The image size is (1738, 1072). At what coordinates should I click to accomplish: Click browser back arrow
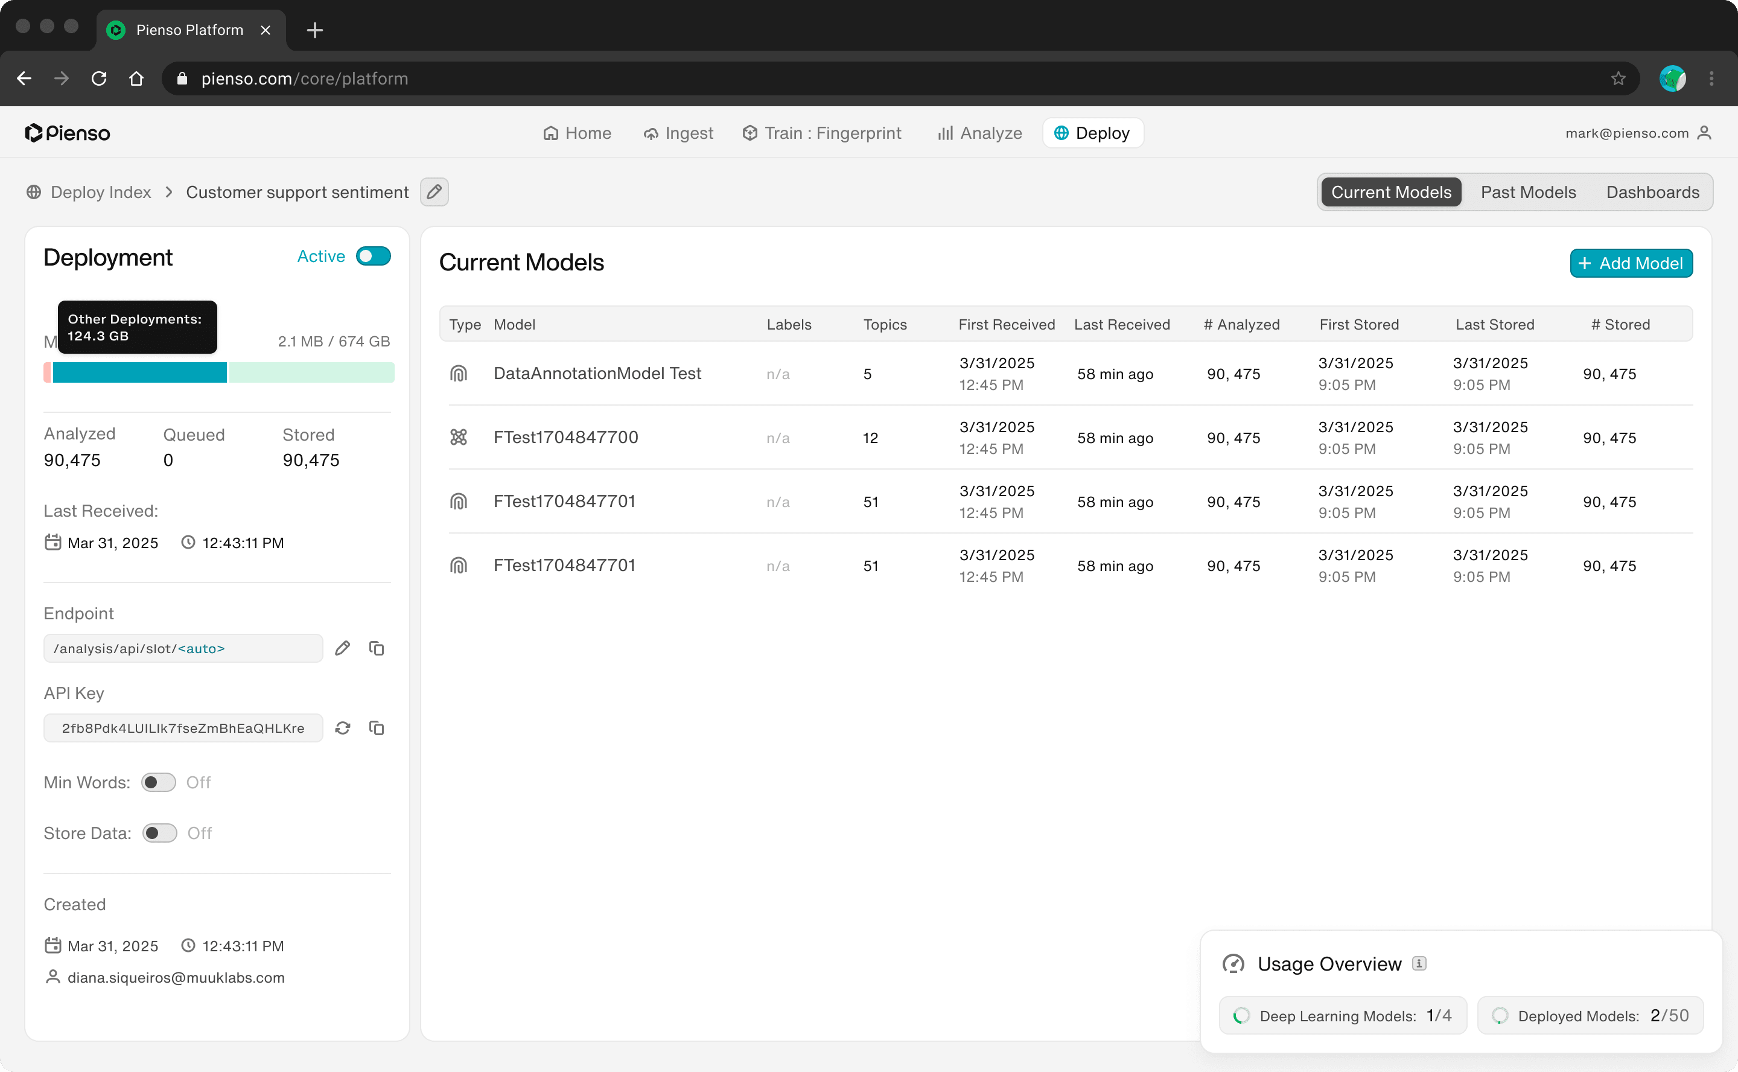(x=24, y=78)
